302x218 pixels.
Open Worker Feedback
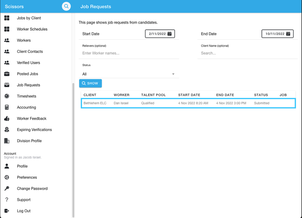[32, 119]
